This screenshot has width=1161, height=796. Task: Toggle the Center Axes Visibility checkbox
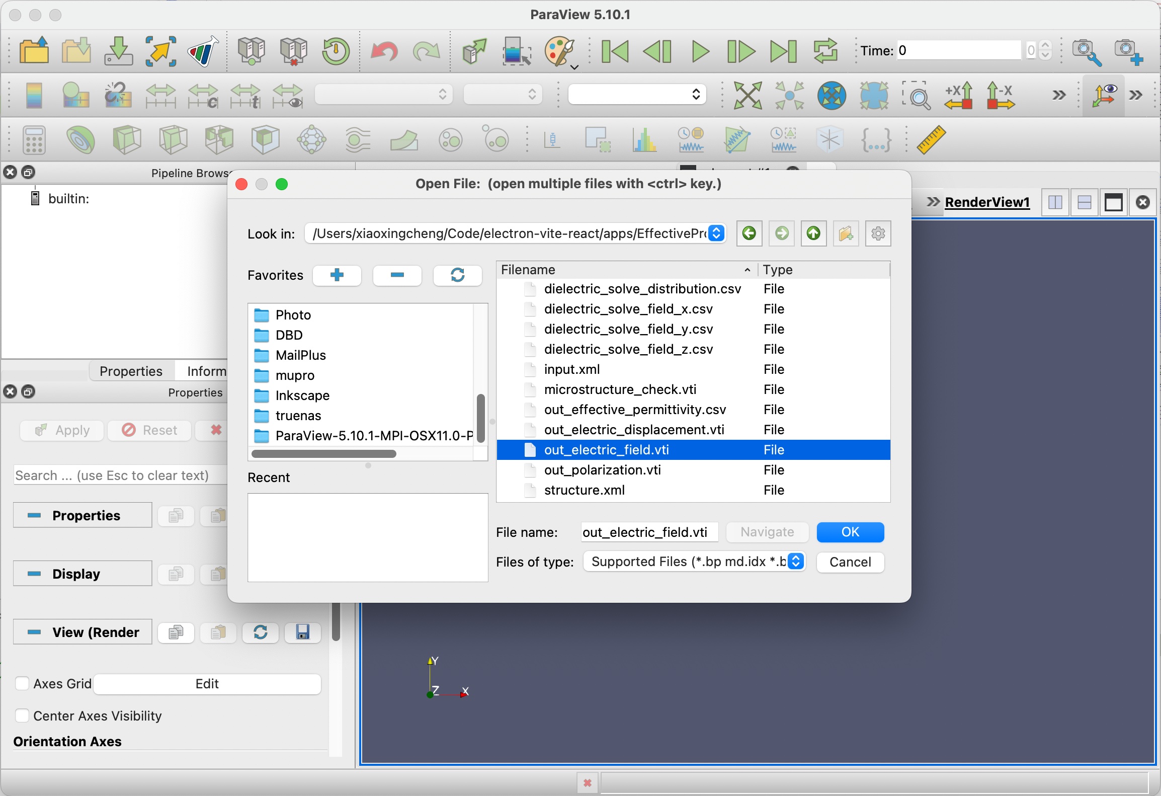point(22,716)
